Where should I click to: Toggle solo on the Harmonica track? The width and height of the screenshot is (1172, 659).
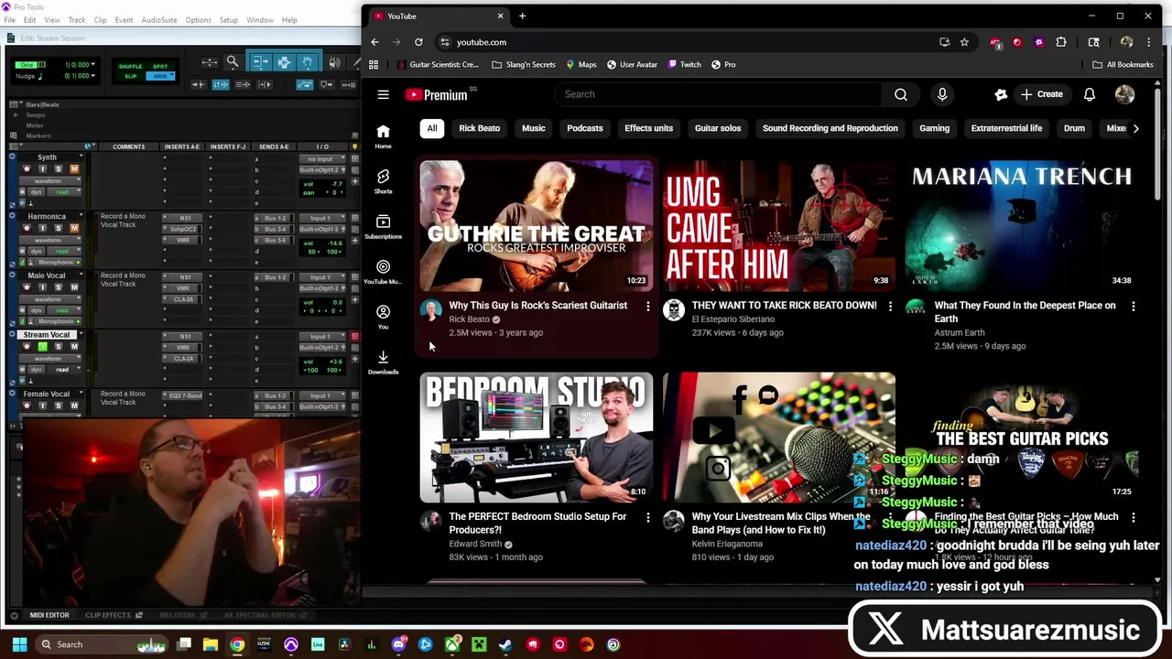58,229
